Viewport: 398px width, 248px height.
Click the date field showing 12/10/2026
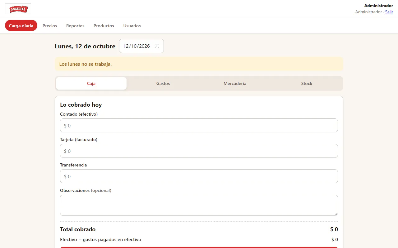(x=141, y=46)
